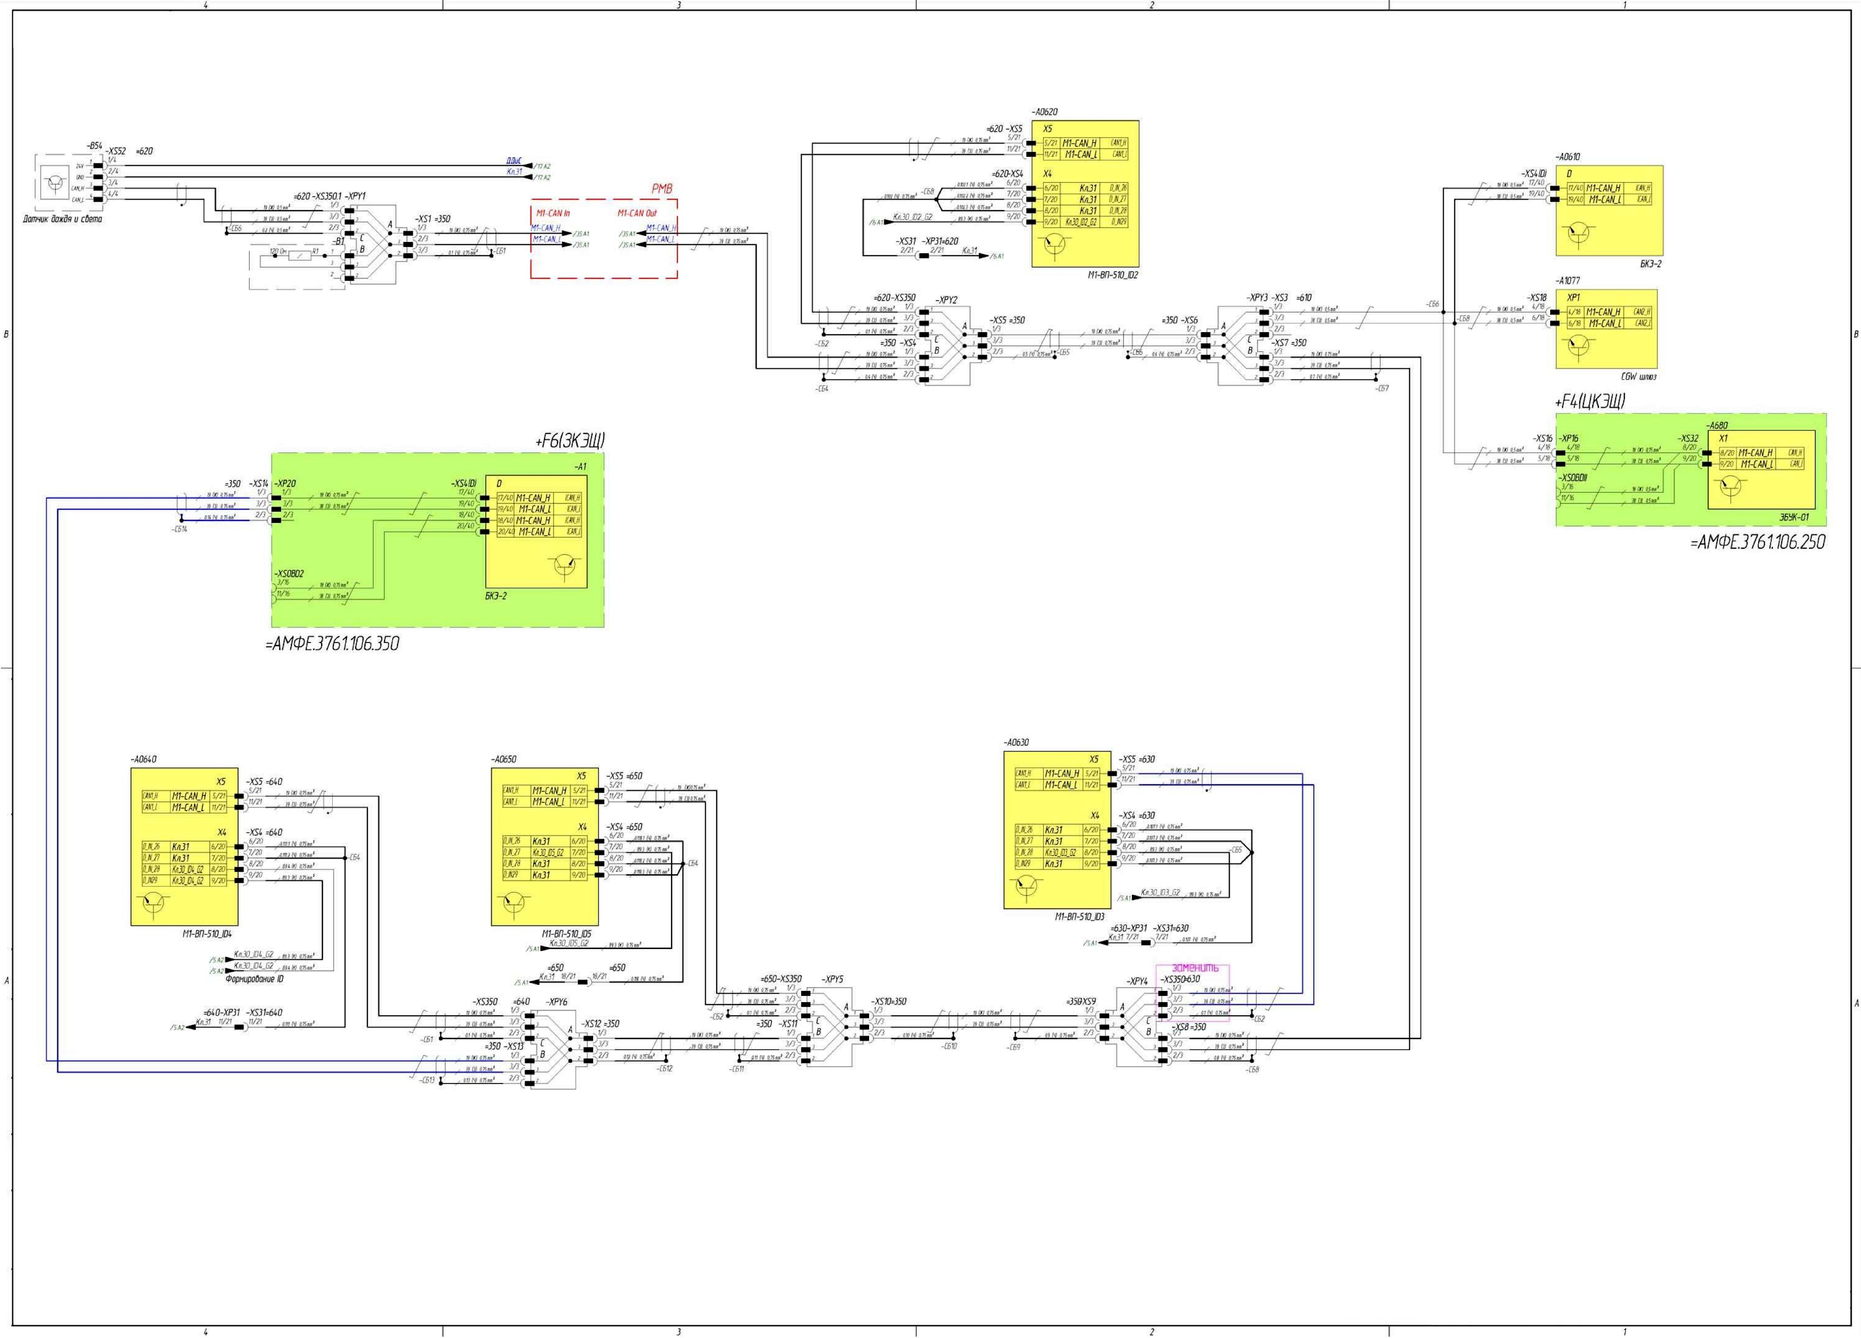1861x1338 pixels.
Task: Select the red РМВ label
Action: [662, 189]
